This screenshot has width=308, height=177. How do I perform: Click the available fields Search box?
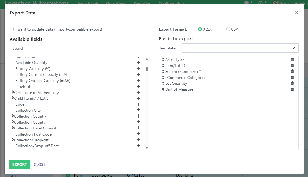pos(79,48)
